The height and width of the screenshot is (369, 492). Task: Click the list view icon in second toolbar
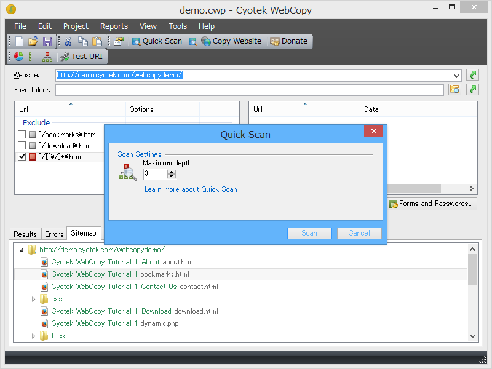(33, 57)
